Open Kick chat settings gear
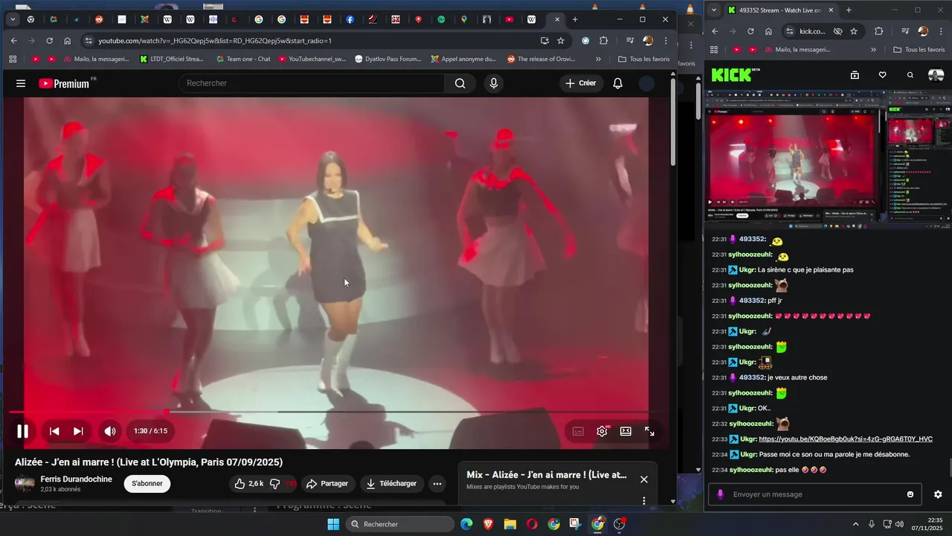 tap(938, 494)
